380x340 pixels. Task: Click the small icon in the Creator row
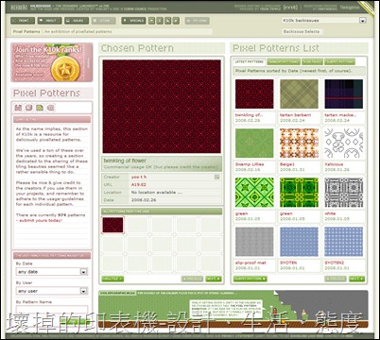point(216,178)
